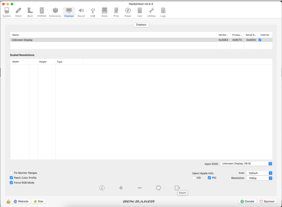
Task: Add a scaled resolution with plus icon
Action: coord(121,188)
